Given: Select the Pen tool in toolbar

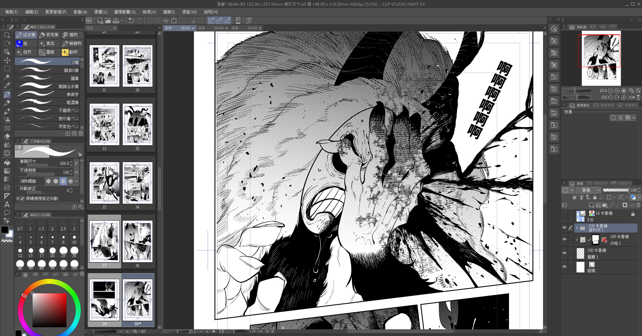Looking at the screenshot, I should [x=7, y=95].
